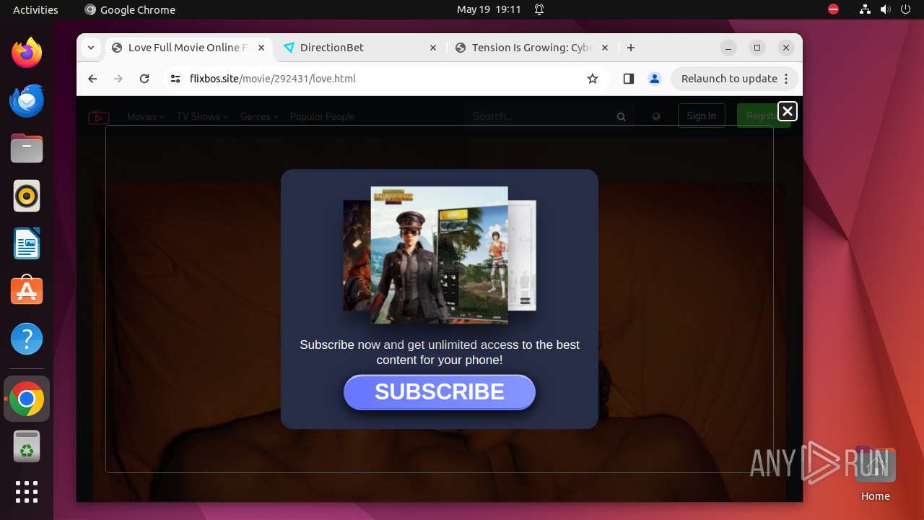Open a new Chrome tab
The height and width of the screenshot is (520, 924).
coord(631,48)
